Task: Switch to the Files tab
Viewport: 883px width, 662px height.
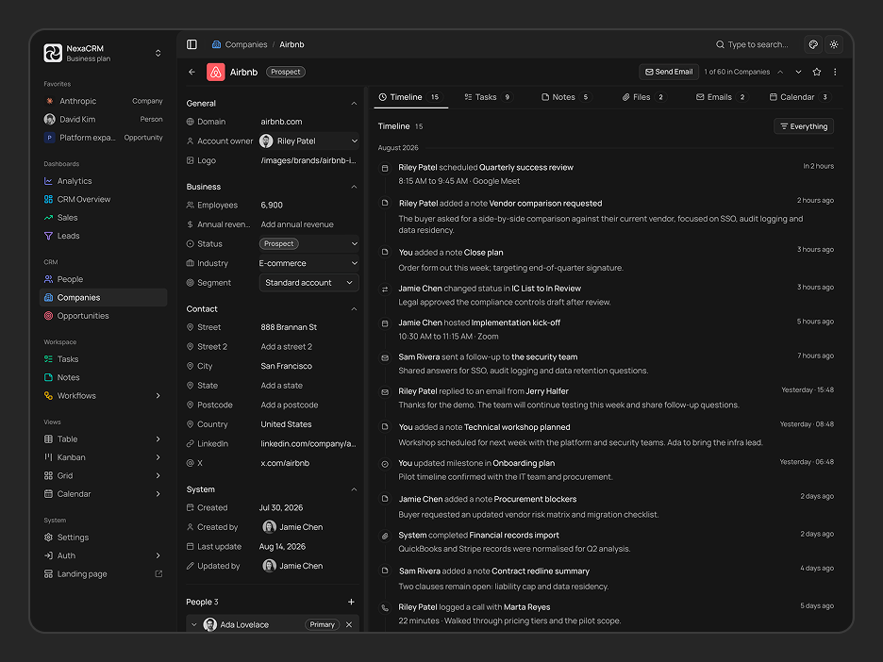Action: tap(644, 97)
